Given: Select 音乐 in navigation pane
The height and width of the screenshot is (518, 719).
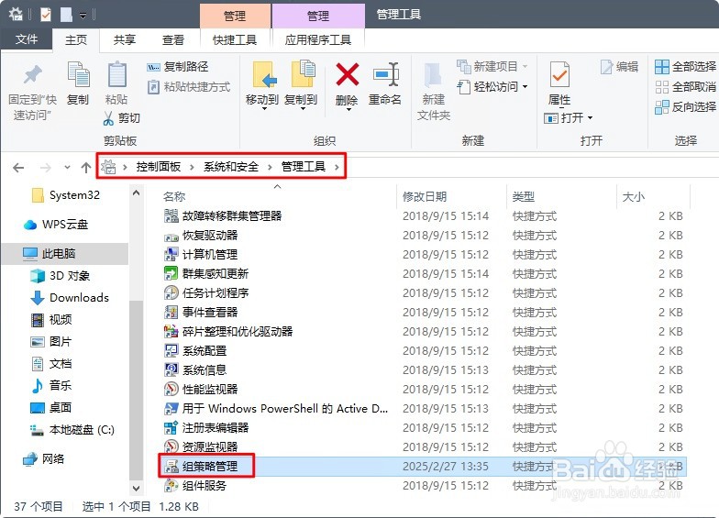Looking at the screenshot, I should tap(51, 386).
